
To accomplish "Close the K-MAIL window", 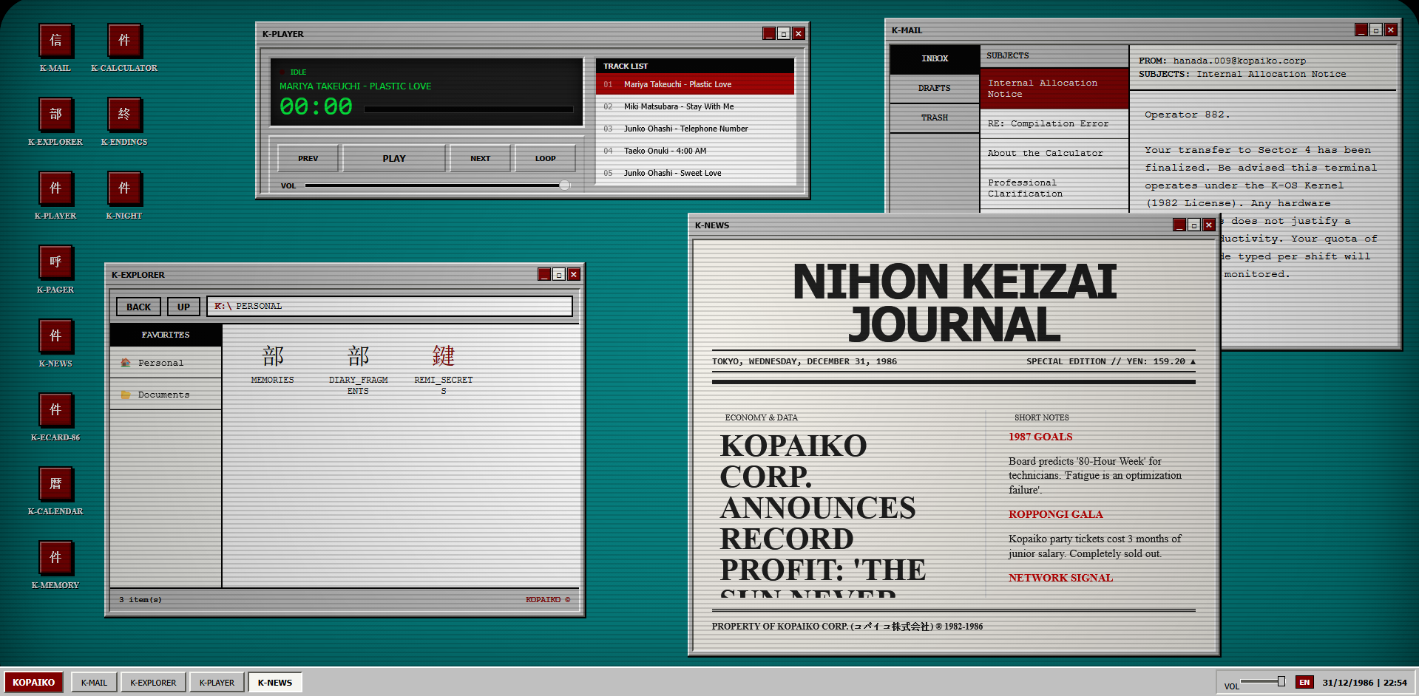I will pos(1391,30).
